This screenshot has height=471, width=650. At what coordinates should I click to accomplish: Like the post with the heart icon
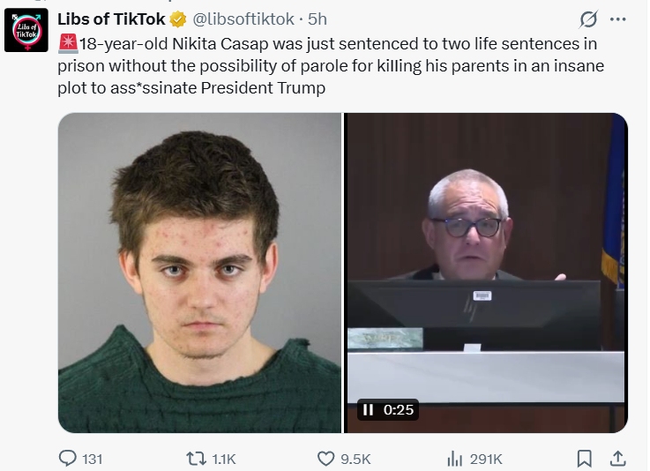point(325,459)
